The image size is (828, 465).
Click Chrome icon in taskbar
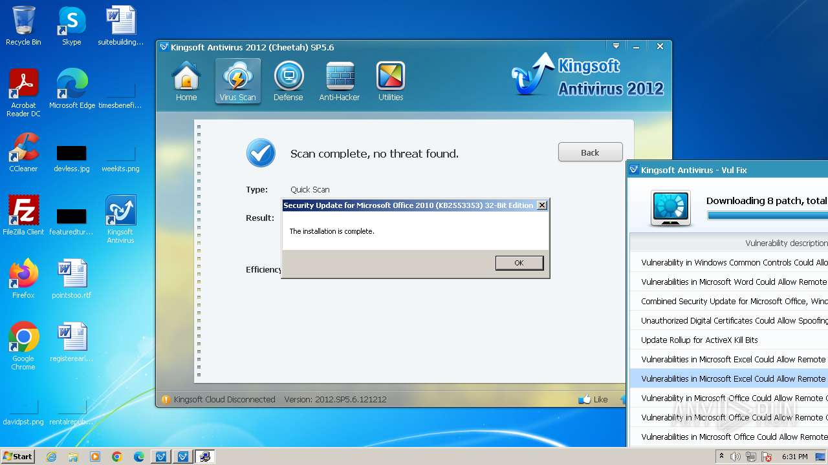(x=117, y=457)
